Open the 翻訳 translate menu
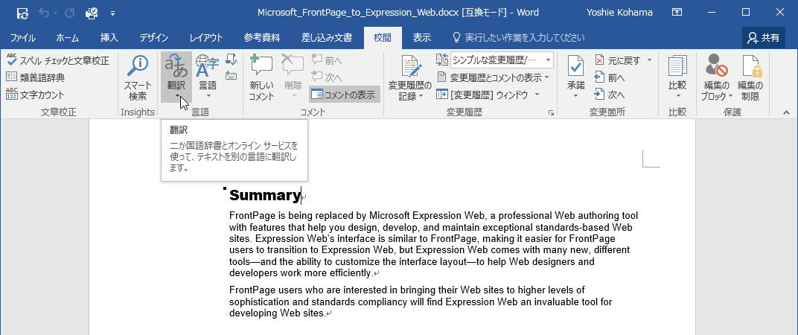 (176, 78)
